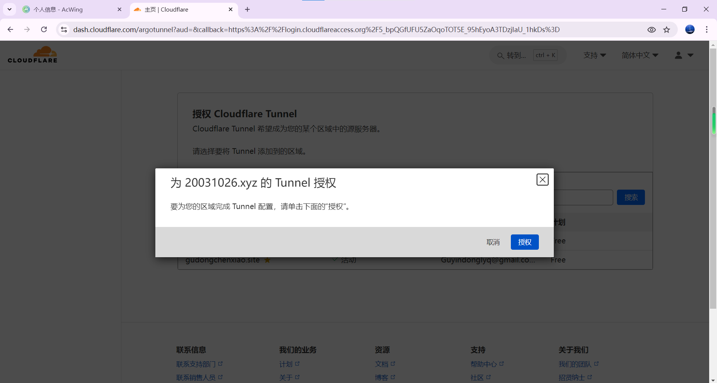The height and width of the screenshot is (383, 717).
Task: Open the Chrome profile avatar
Action: point(690,29)
